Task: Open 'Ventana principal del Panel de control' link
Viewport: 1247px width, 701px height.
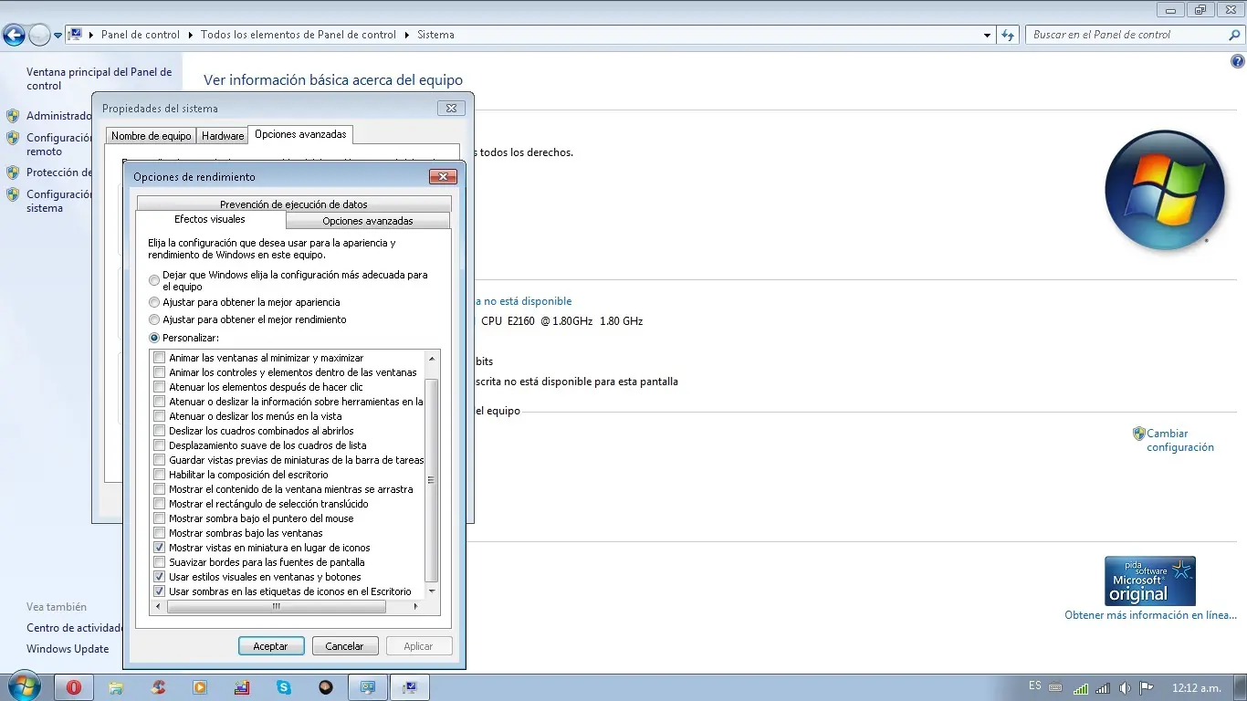Action: (99, 78)
